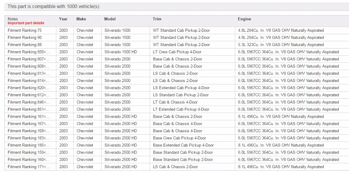Select the 'Fitment Ranking:183<...' cell
349x172 pixels.
click(30, 138)
